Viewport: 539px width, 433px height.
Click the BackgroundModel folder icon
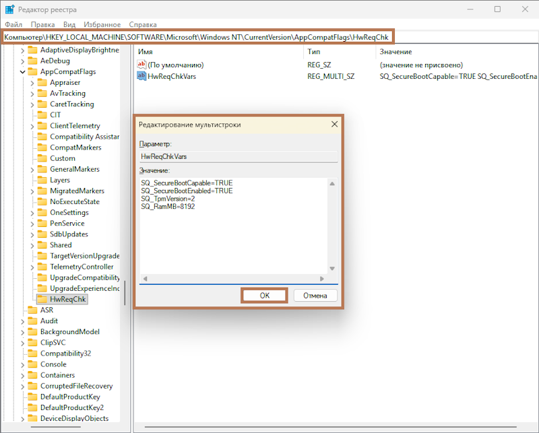click(32, 331)
